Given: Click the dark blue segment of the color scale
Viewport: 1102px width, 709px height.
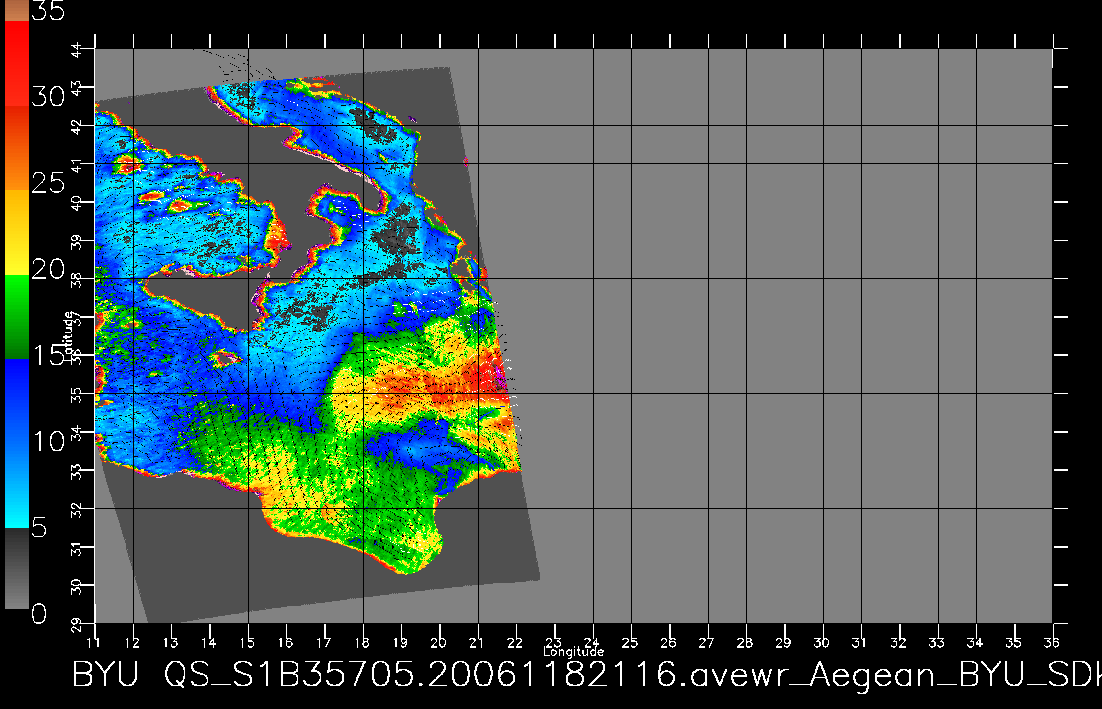Looking at the screenshot, I should click(x=17, y=401).
